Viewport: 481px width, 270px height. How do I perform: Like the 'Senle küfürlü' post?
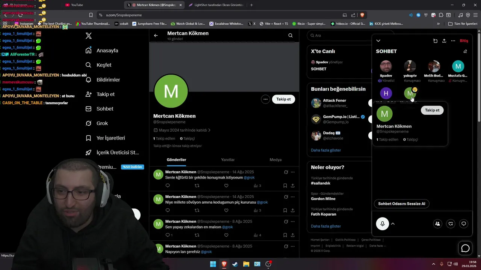point(226,186)
